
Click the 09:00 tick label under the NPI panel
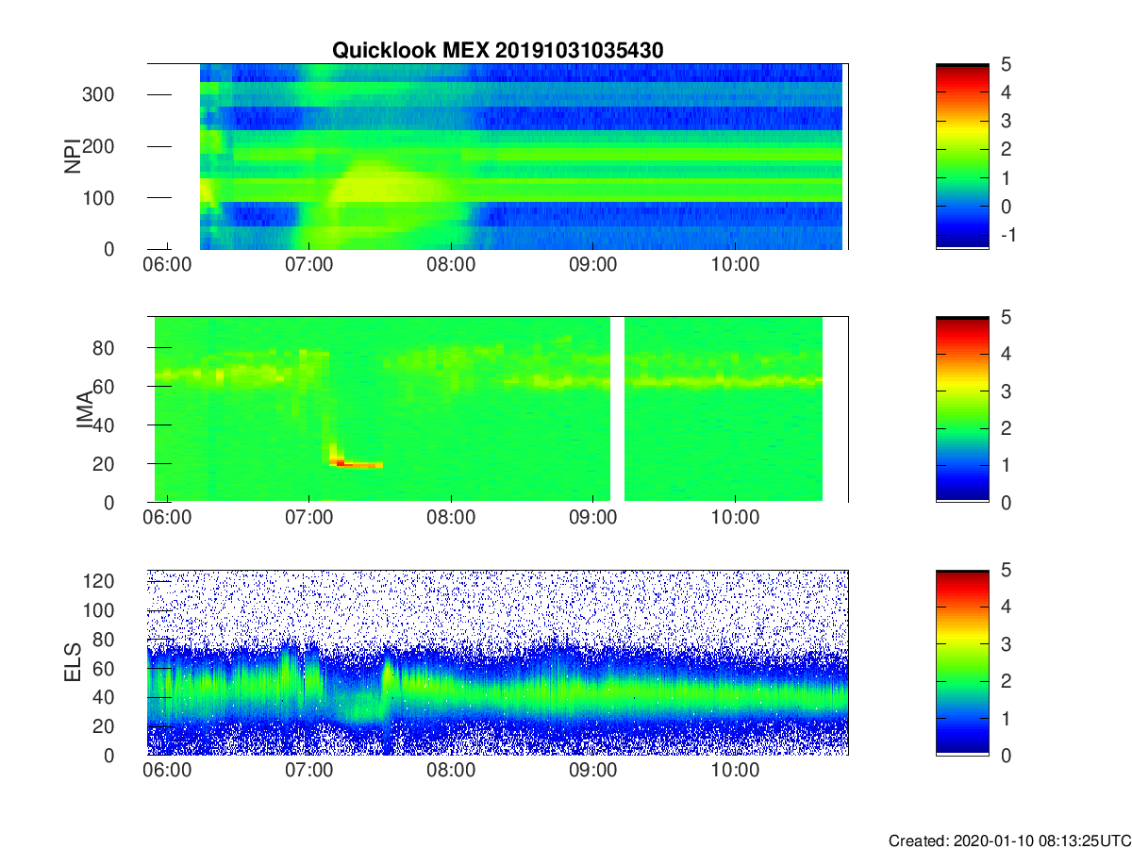(x=592, y=265)
